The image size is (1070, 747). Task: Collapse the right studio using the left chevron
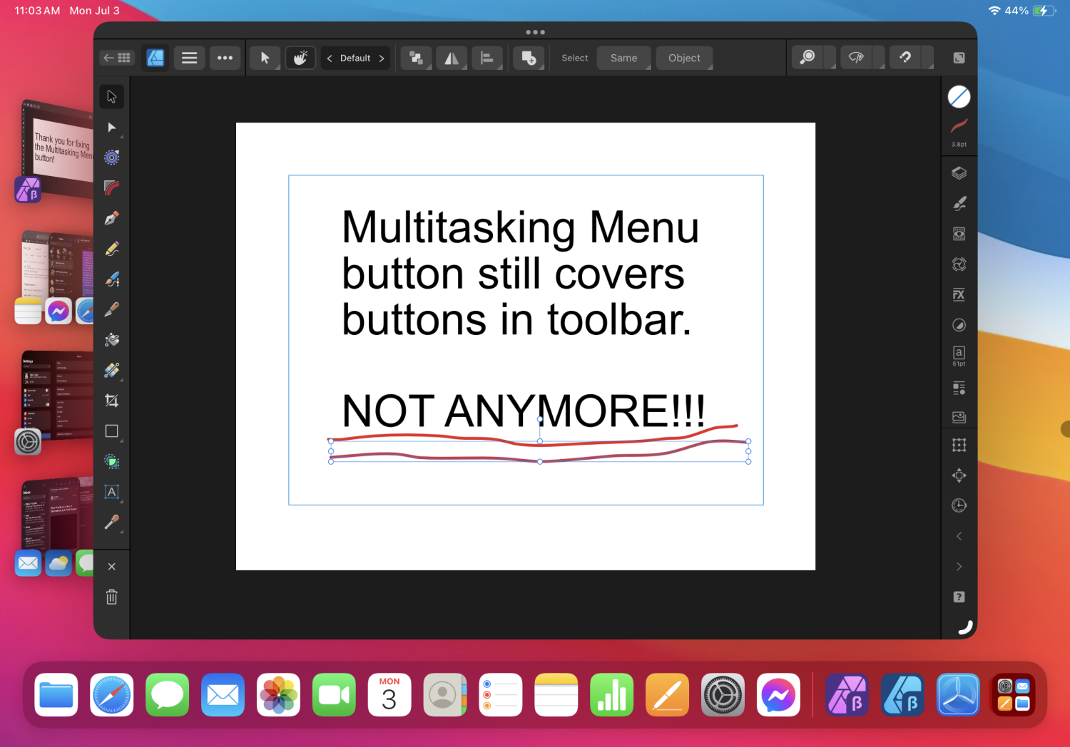tap(959, 536)
